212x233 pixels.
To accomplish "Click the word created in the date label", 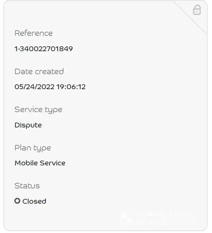I will click(x=49, y=72).
